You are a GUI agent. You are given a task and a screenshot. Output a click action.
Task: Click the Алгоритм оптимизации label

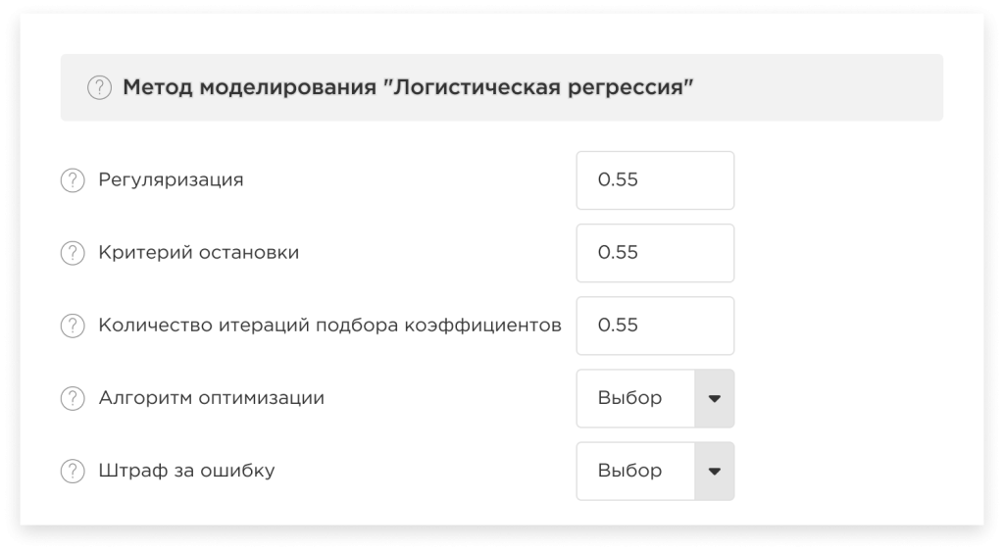click(x=212, y=398)
